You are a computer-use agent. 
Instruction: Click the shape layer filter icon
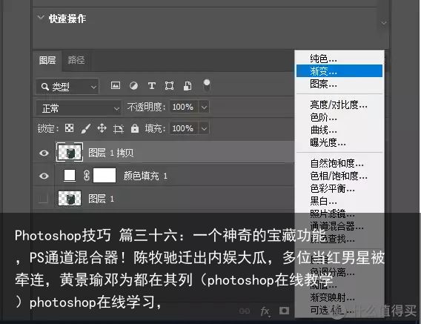169,86
